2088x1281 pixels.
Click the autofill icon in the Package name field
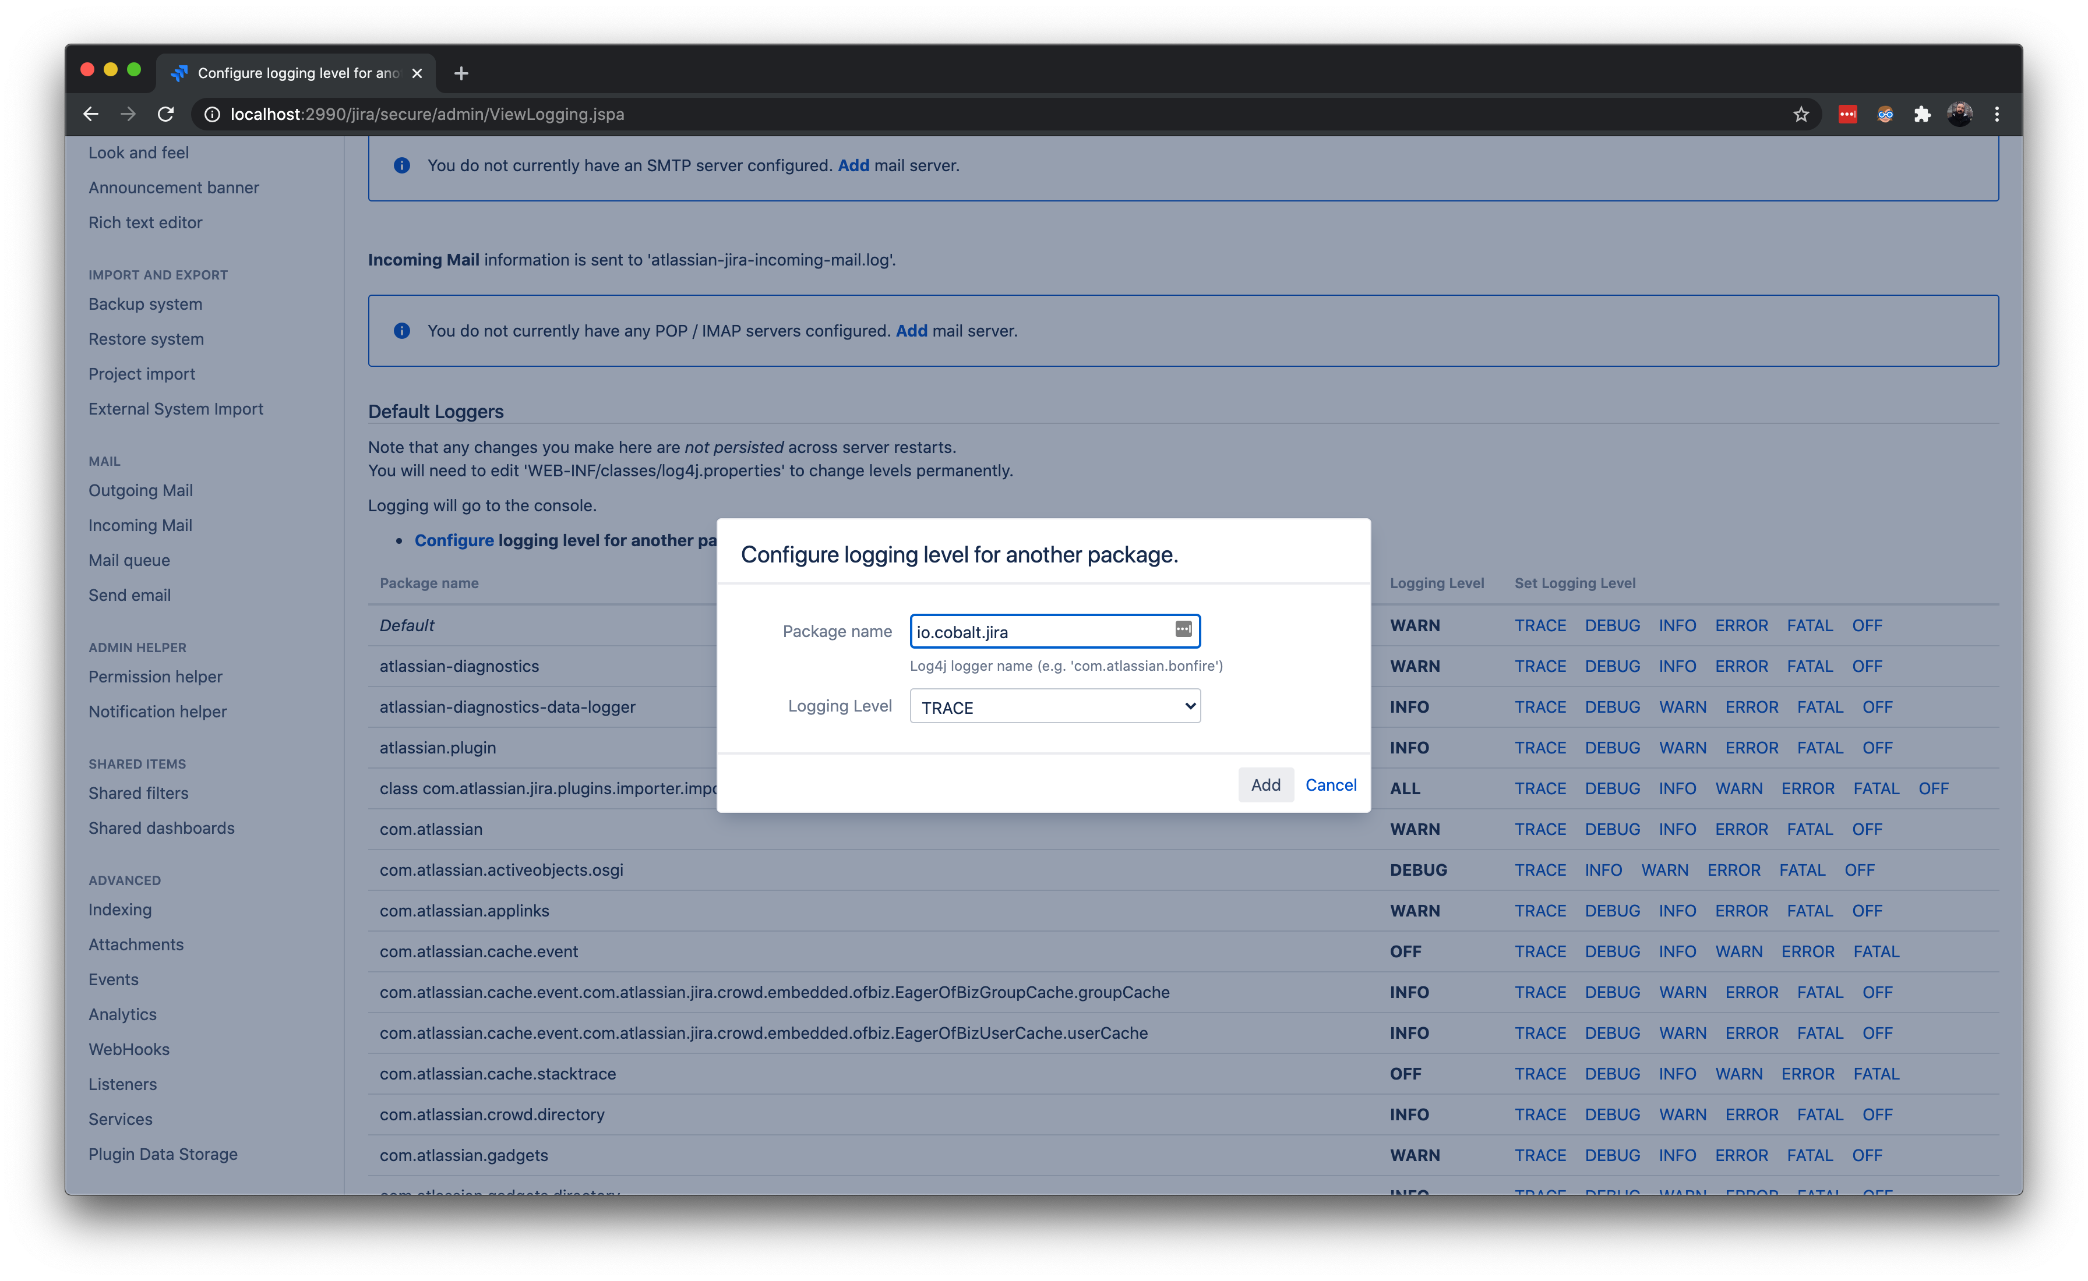1183,629
